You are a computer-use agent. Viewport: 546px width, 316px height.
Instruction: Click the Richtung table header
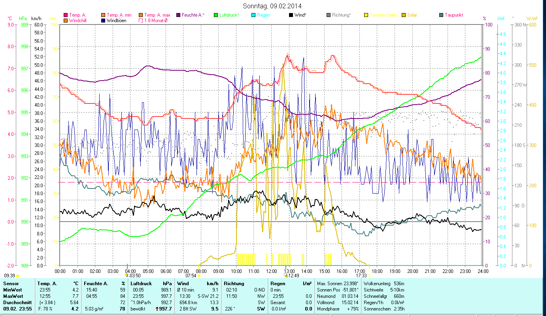pos(234,284)
